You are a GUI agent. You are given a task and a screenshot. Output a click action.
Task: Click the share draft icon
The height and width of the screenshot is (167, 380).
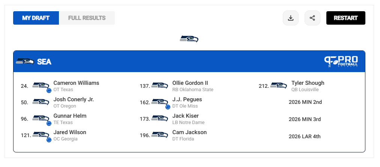[312, 18]
